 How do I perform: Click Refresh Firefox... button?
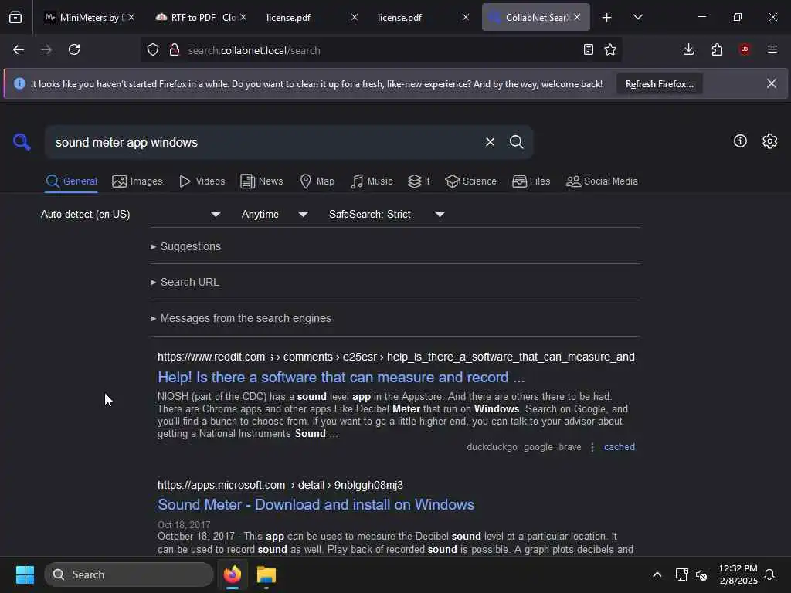coord(660,84)
